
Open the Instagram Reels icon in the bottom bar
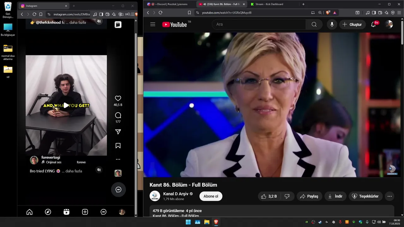pos(66,212)
